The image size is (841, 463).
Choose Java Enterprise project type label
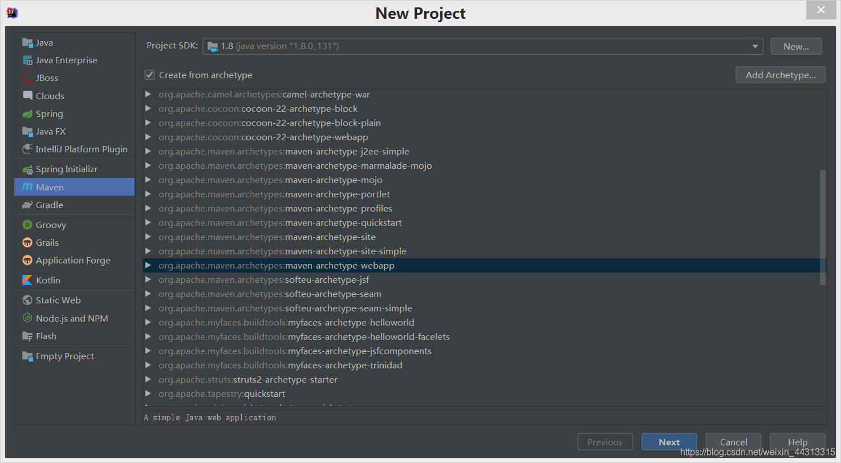coord(67,60)
